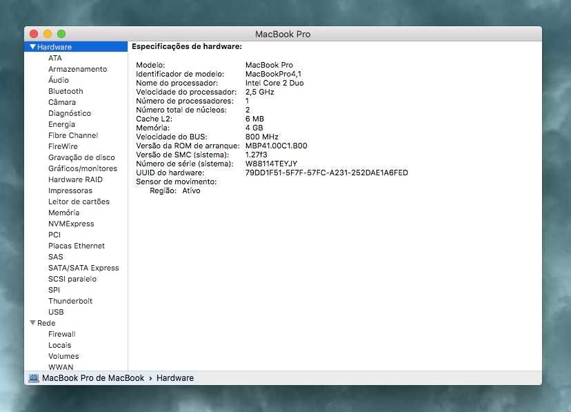Select Gráficos/monitores in the sidebar
Image resolution: width=571 pixels, height=412 pixels.
click(x=83, y=168)
